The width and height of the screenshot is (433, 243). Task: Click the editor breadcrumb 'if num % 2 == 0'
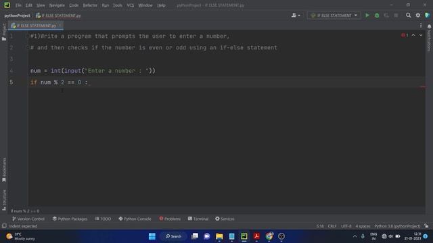[25, 211]
